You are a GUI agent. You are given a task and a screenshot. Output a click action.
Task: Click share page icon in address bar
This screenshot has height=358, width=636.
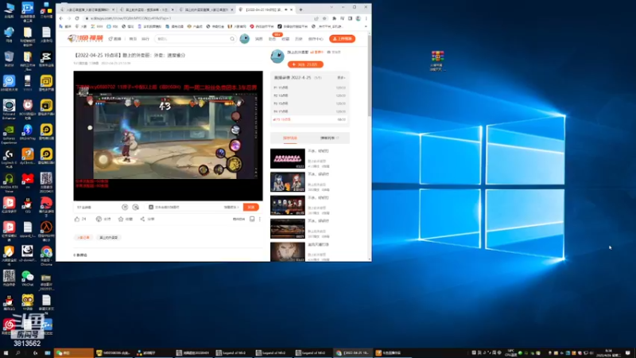coord(316,18)
